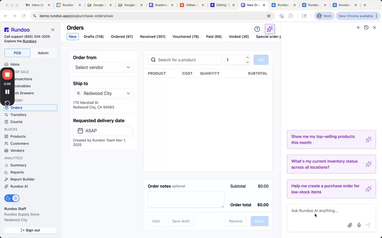The height and width of the screenshot is (238, 382).
Task: Open the Vouchered (78) tab
Action: point(186,37)
